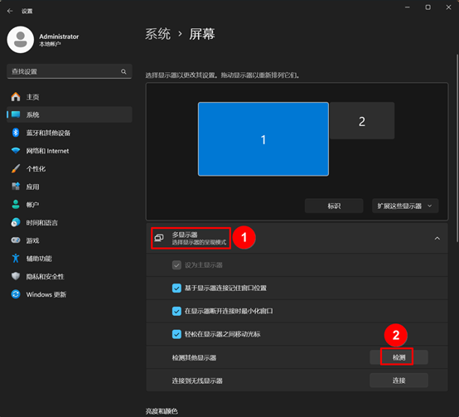Select display 2 thumbnail

coord(362,121)
